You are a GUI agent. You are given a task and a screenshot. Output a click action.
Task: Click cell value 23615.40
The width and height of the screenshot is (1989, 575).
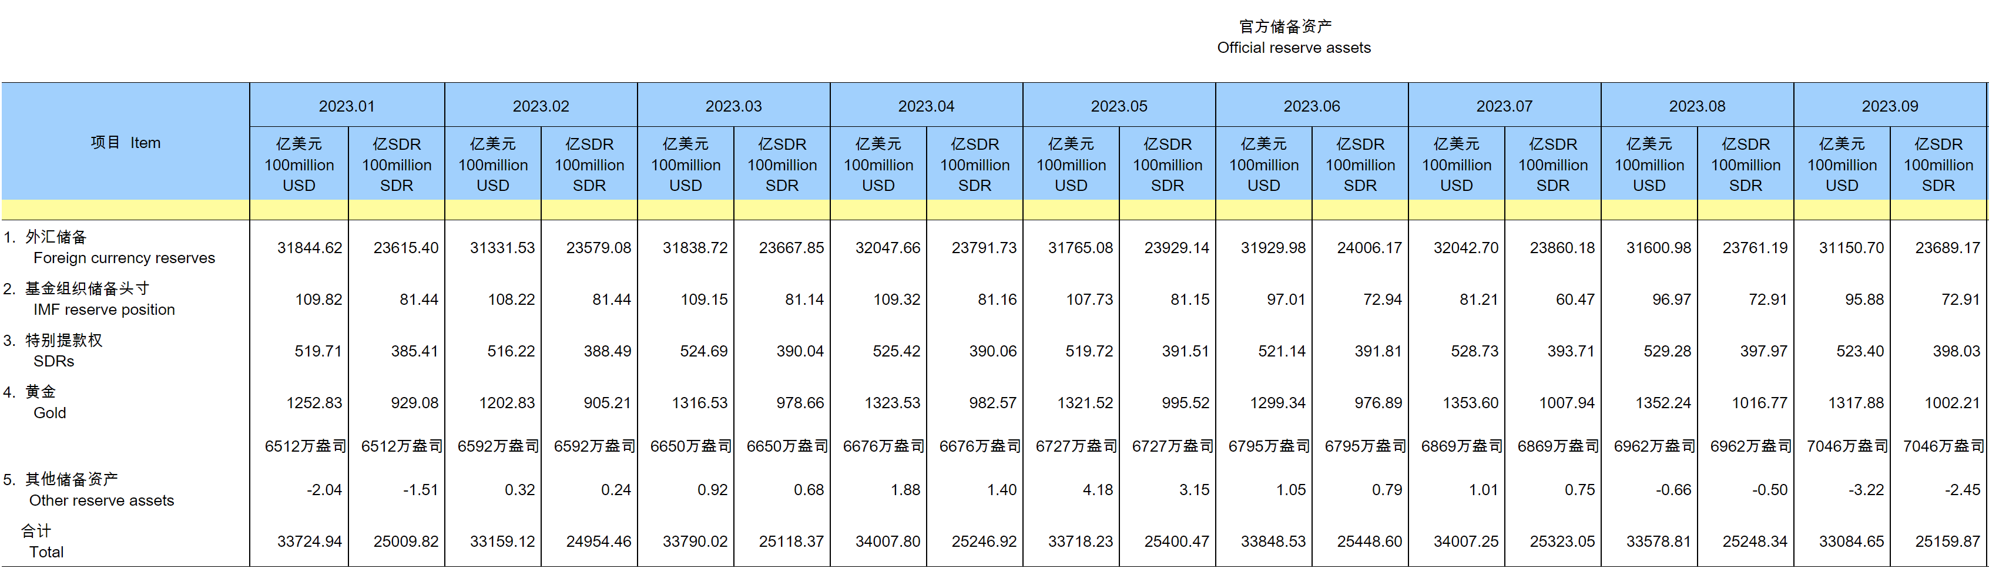click(x=406, y=248)
